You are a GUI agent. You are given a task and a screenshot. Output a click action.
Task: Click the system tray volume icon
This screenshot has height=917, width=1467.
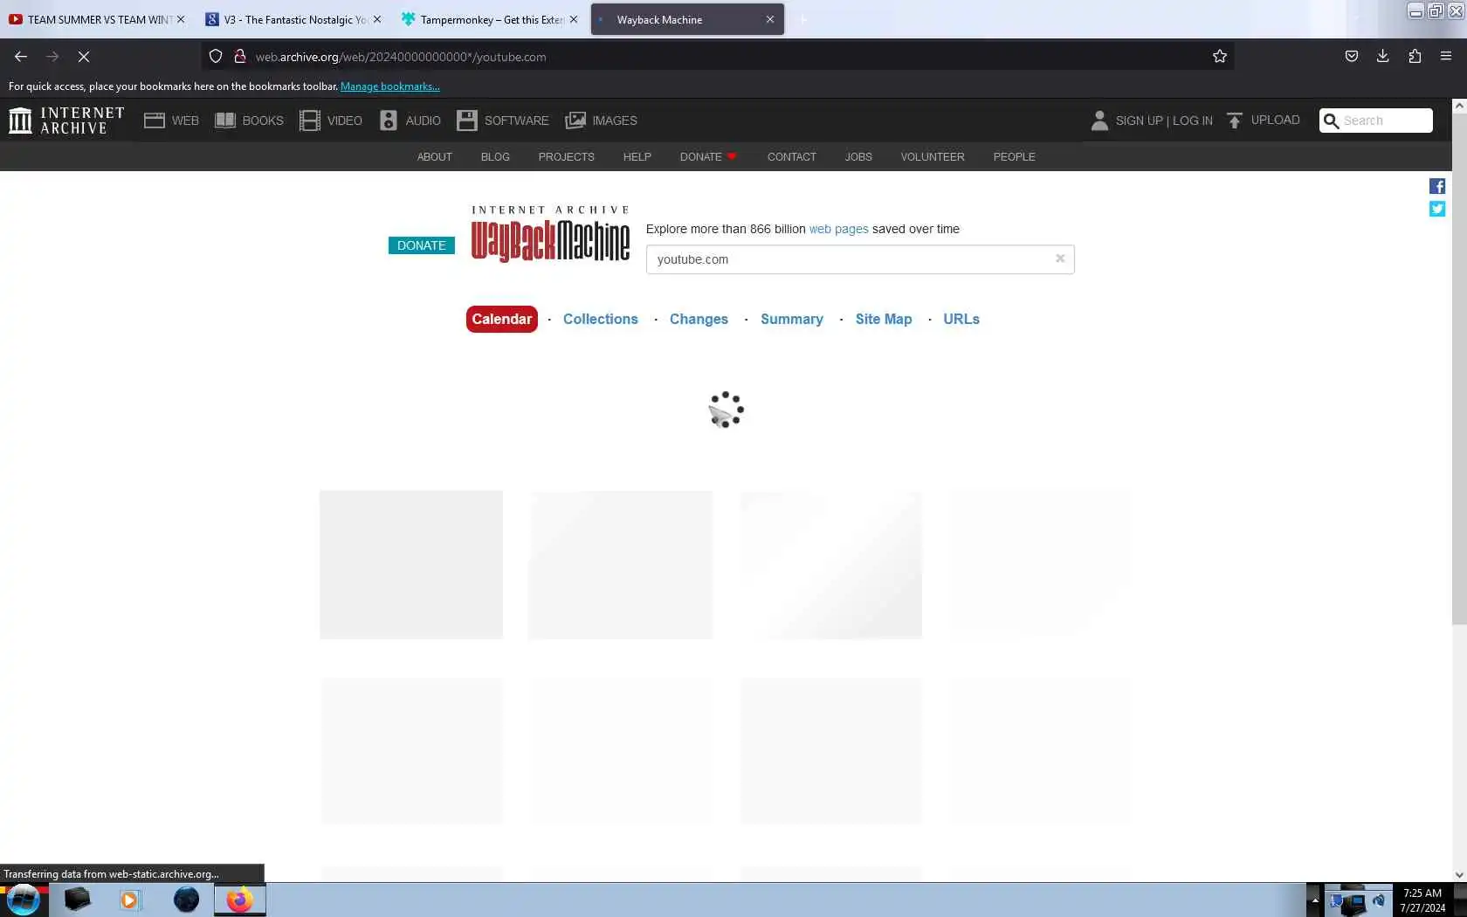pos(1379,900)
